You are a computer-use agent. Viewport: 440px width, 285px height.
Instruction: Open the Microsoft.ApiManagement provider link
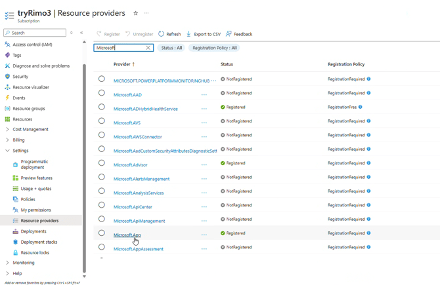coord(139,221)
